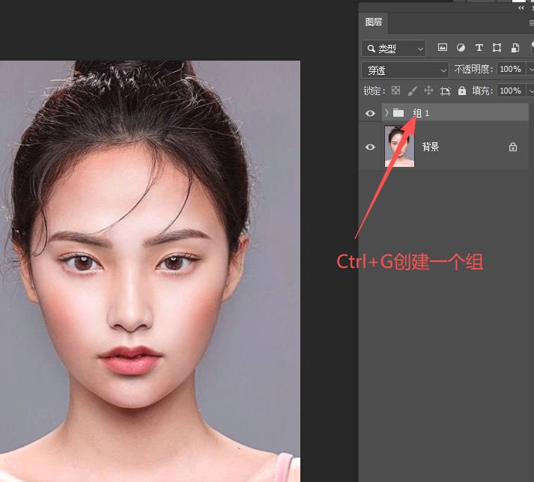
Task: Filter layers by pixel layer icon
Action: (x=443, y=47)
